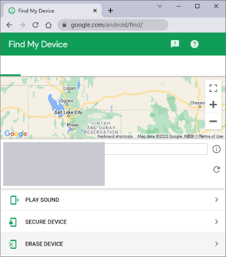Reload the page with the refresh icon

point(35,25)
